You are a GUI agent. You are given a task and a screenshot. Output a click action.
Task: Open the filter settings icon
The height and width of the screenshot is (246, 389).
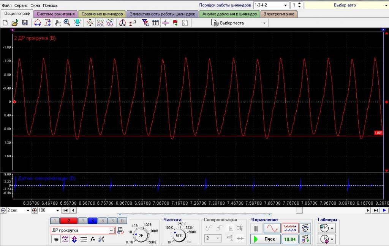pos(145,23)
